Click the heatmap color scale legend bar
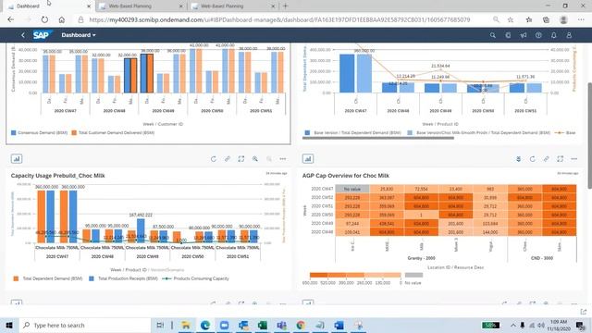The height and width of the screenshot is (333, 592). click(355, 275)
